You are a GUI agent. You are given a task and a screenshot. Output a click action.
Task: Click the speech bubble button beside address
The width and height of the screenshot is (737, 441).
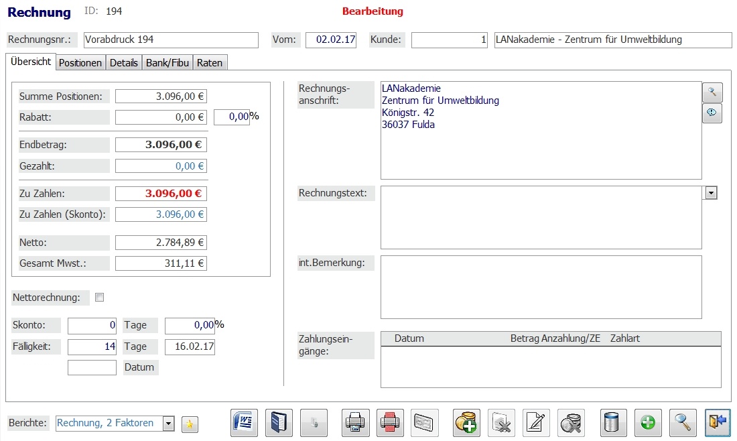tap(712, 114)
